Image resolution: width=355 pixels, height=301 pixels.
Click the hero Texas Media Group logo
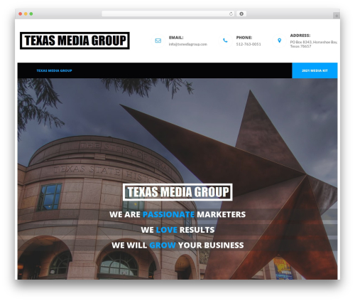pyautogui.click(x=177, y=192)
